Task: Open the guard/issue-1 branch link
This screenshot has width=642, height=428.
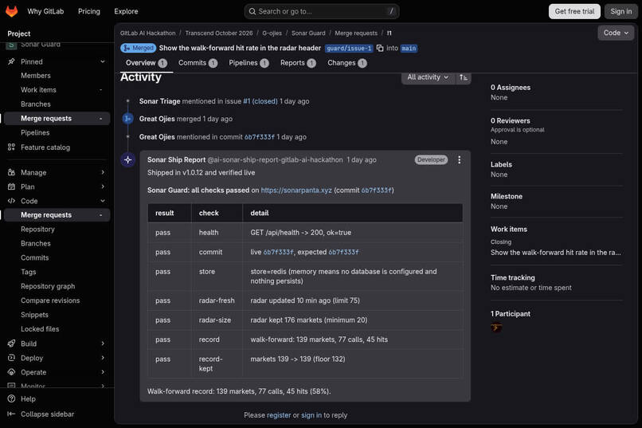Action: 349,49
